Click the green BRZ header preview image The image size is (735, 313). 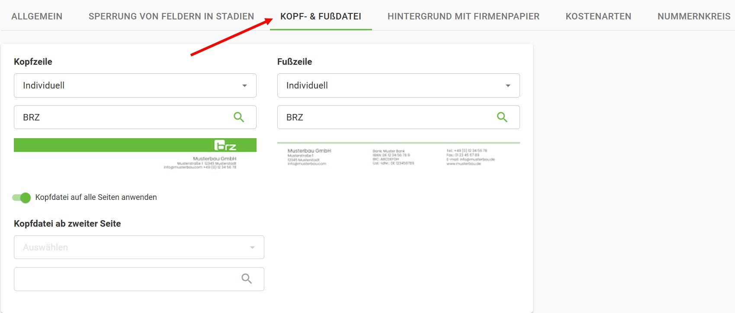coord(135,154)
